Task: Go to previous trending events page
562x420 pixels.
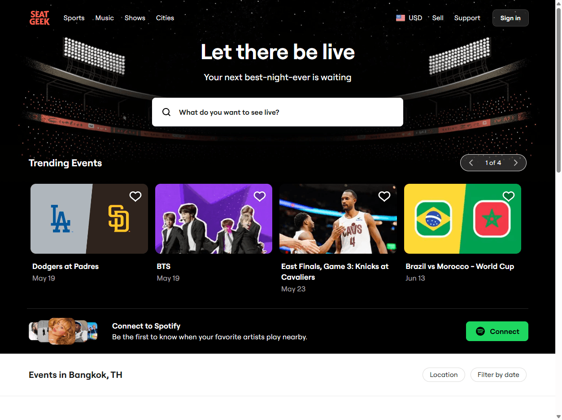Action: point(471,163)
